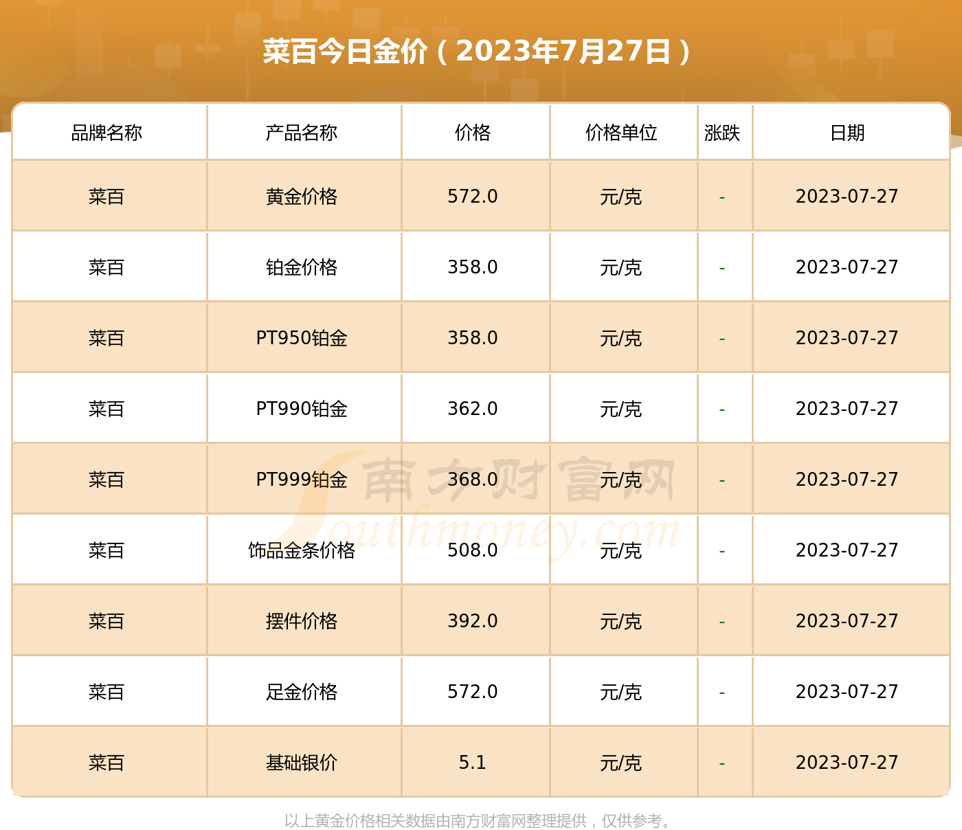Screen dimensions: 962x830
Task: Select price 508.0 in 饰品金条价格 row
Action: click(473, 550)
